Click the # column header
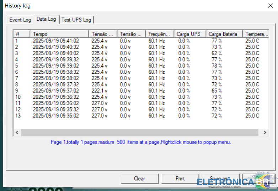 tap(21, 34)
